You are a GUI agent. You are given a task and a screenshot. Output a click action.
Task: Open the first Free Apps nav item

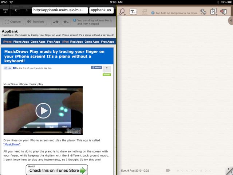tap(54, 42)
